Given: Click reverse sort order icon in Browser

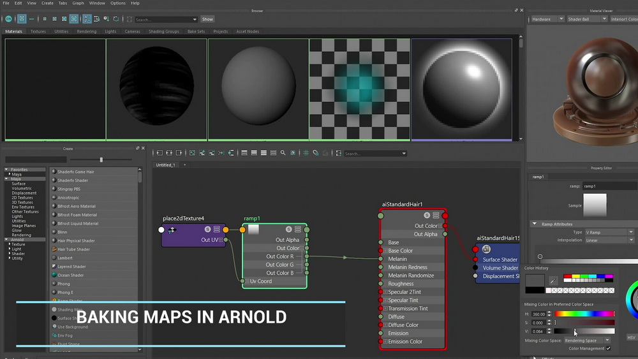Looking at the screenshot, I should [x=116, y=18].
